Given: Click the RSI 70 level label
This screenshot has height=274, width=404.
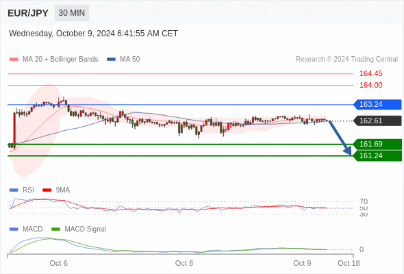Looking at the screenshot, I should (x=364, y=201).
